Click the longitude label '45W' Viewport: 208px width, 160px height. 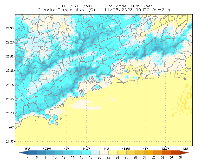(x=67, y=149)
